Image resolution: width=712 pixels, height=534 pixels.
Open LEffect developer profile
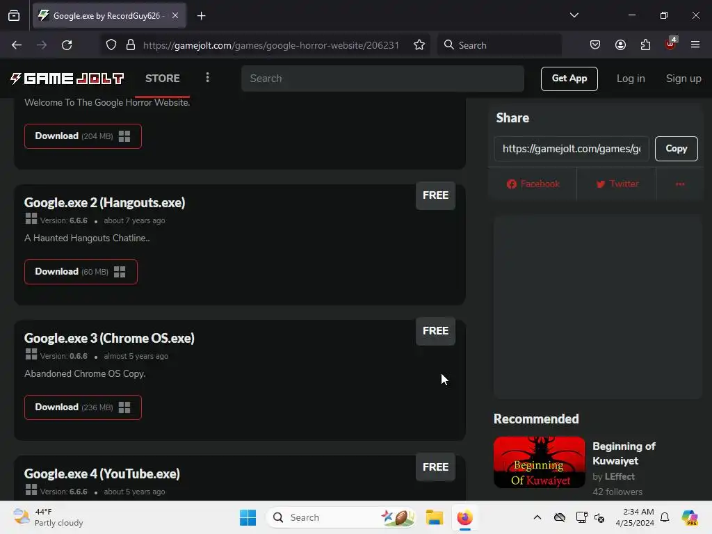coord(620,476)
